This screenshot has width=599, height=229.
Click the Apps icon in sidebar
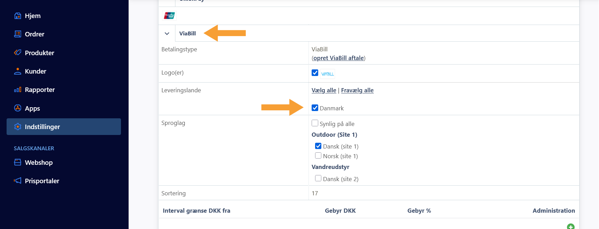(x=17, y=108)
